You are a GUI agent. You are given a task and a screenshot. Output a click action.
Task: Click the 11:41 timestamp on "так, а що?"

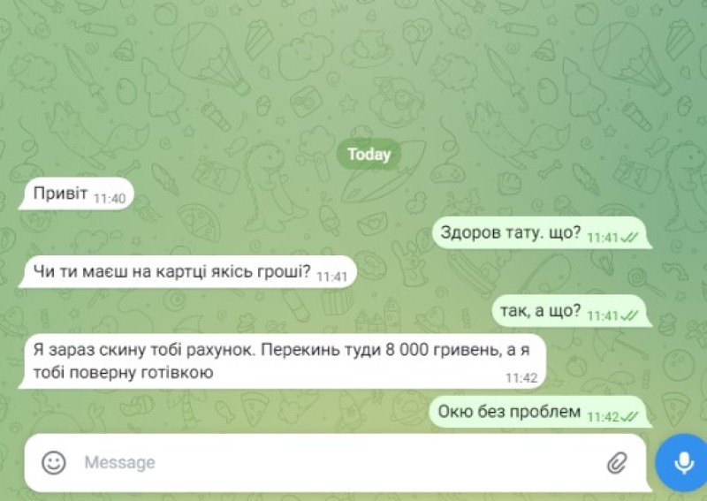tap(603, 315)
